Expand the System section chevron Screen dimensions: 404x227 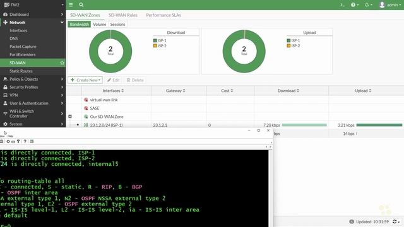[62, 124]
